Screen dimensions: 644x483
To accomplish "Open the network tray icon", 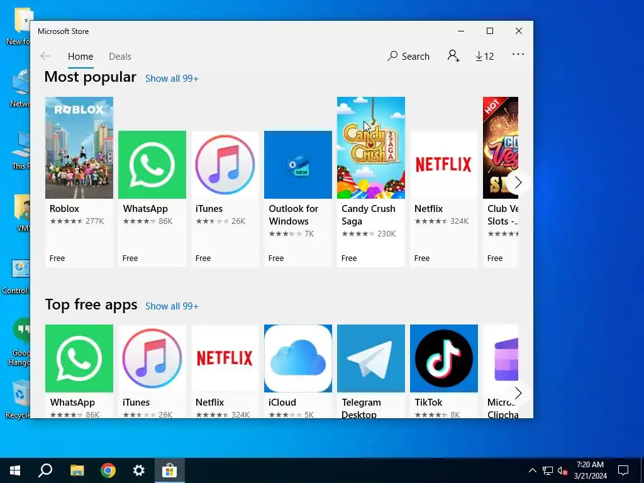I will (x=548, y=470).
